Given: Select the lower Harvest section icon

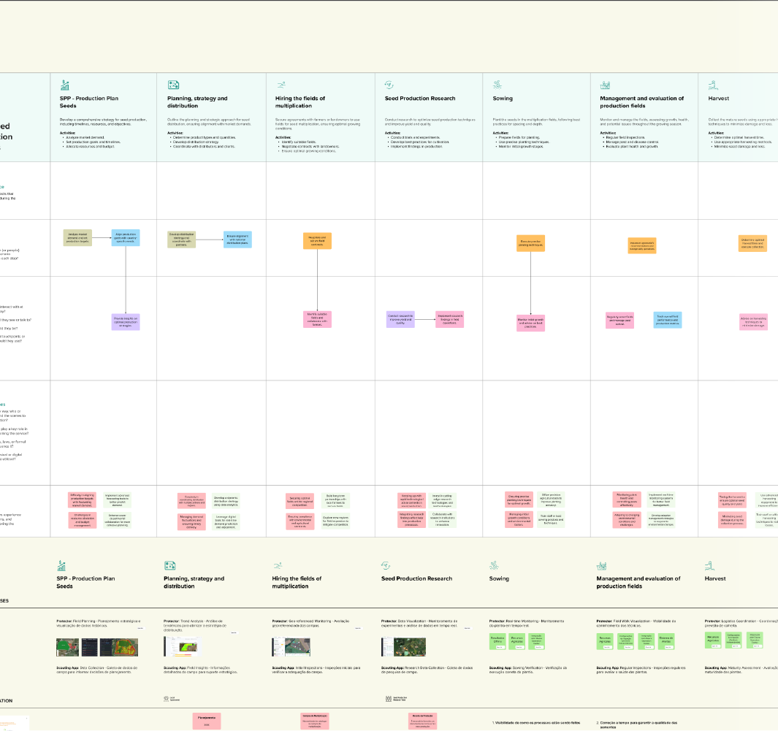Looking at the screenshot, I should [x=710, y=565].
